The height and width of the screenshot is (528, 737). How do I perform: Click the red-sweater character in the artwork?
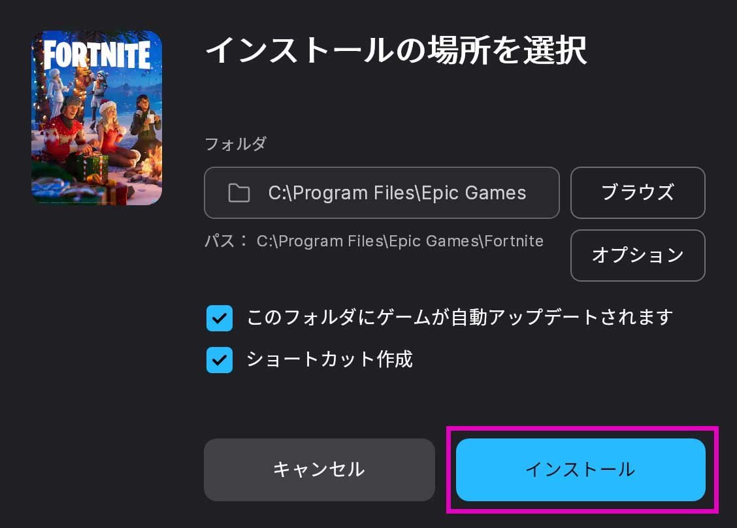[66, 127]
